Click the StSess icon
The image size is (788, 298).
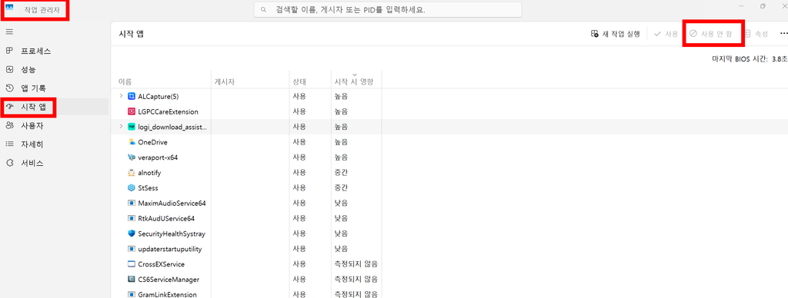pyautogui.click(x=132, y=187)
